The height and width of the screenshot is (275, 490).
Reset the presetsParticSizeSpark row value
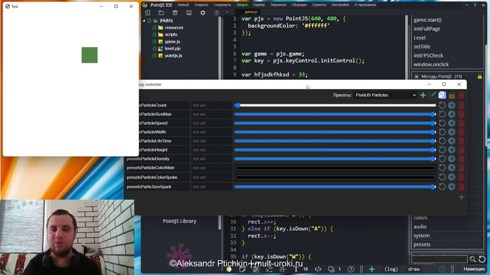pyautogui.click(x=442, y=187)
